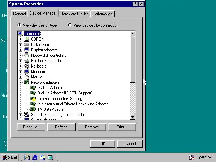216x162 pixels.
Task: Select the Hard disk controllers label
Action: tap(47, 61)
